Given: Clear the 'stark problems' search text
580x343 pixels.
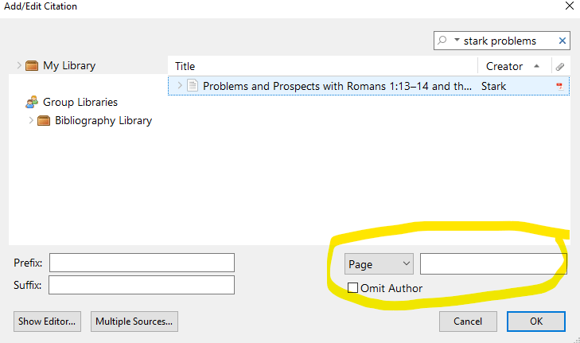Looking at the screenshot, I should pos(563,41).
